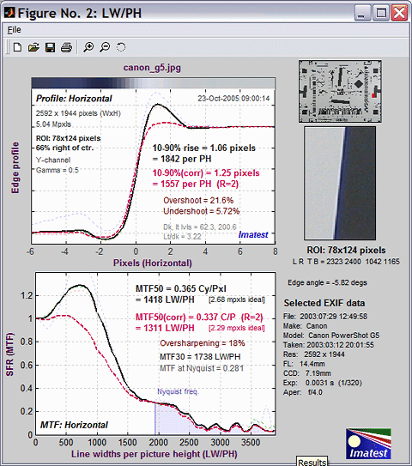
Task: Click the Imatest logo at bottom right
Action: 368,444
